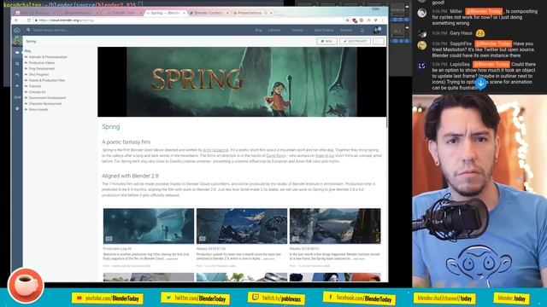This screenshot has height=307, width=547.
Task: Bookmark the page with the star icon
Action: pos(348,20)
